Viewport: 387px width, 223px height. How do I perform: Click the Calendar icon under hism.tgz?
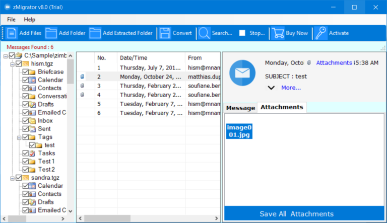click(x=32, y=80)
